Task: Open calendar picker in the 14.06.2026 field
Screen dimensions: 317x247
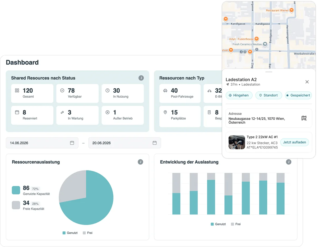Action: (72, 143)
